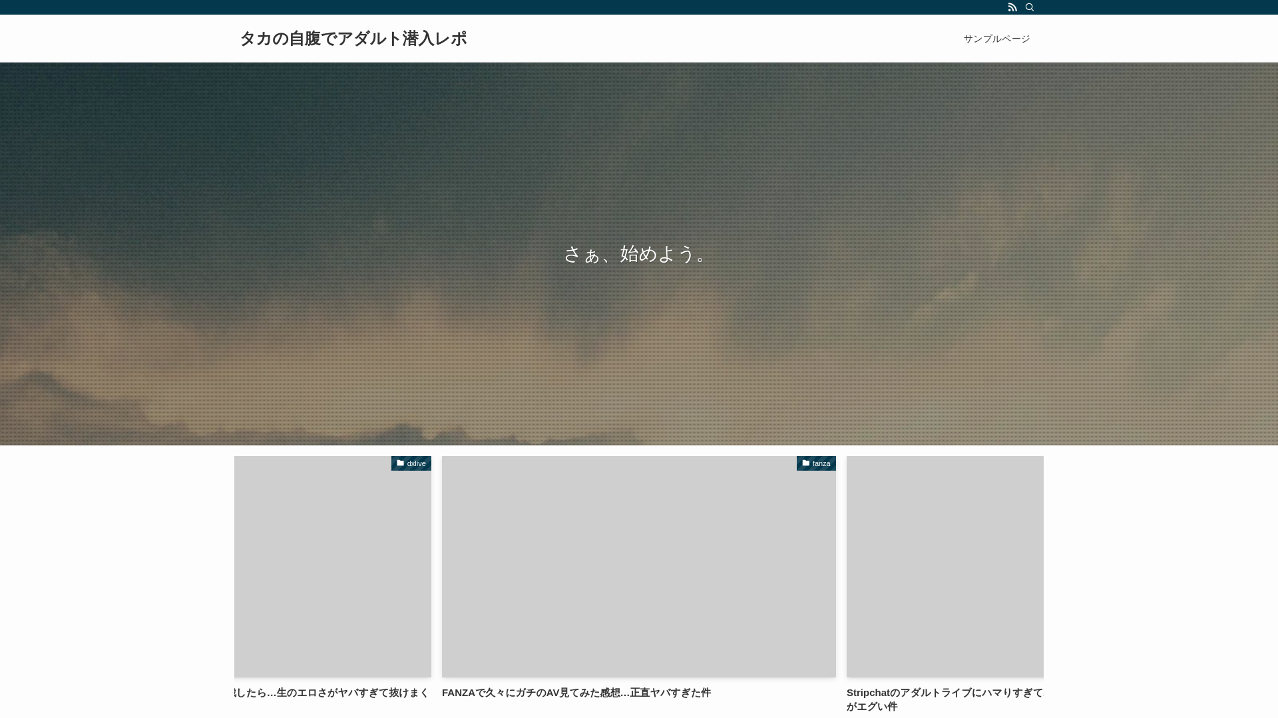The height and width of the screenshot is (718, 1278).
Task: Click the hero text さぁ、始めよう。
Action: (x=638, y=253)
